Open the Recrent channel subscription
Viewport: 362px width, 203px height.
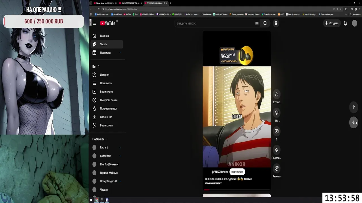click(x=107, y=147)
